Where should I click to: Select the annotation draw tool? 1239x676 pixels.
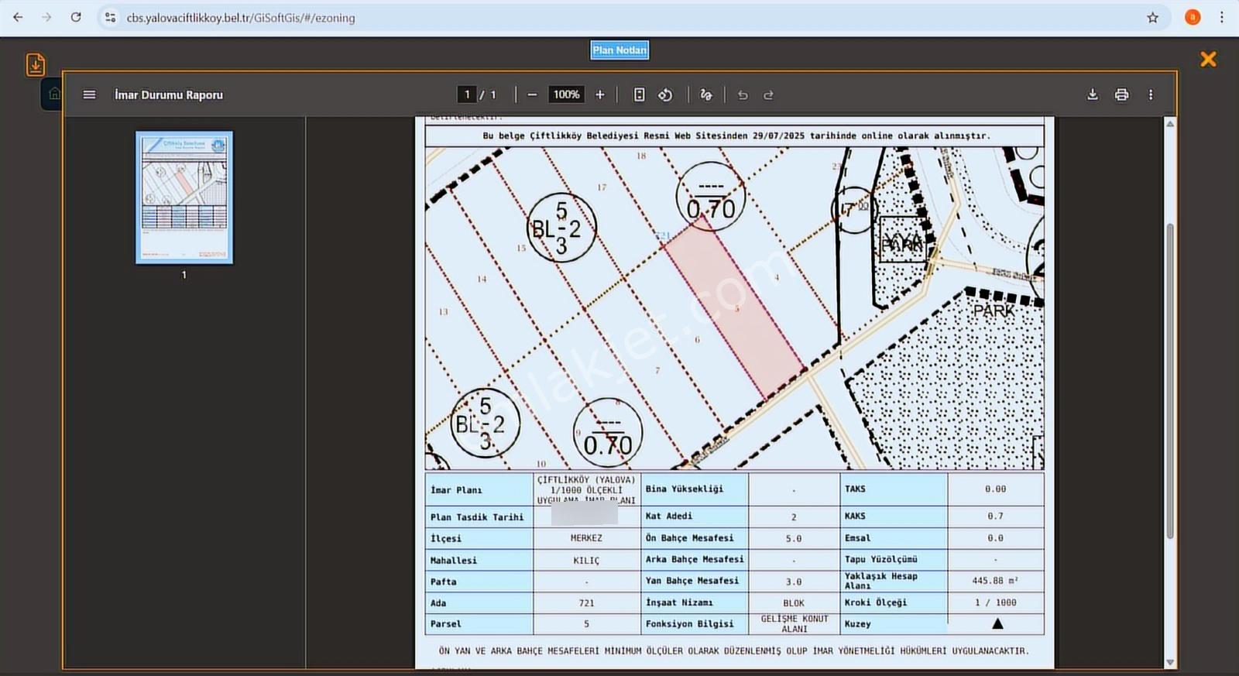point(705,94)
